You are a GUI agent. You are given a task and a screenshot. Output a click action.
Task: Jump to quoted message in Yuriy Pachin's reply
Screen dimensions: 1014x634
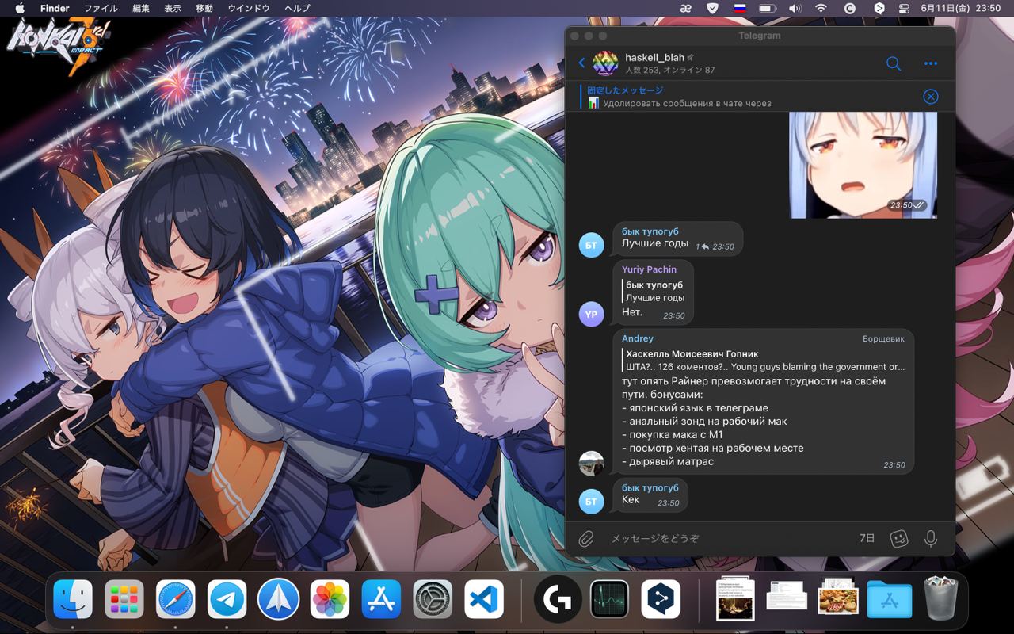click(x=654, y=291)
